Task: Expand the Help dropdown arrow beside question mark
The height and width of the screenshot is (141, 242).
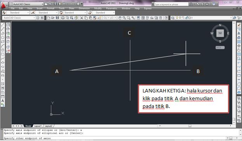Action: [217, 4]
